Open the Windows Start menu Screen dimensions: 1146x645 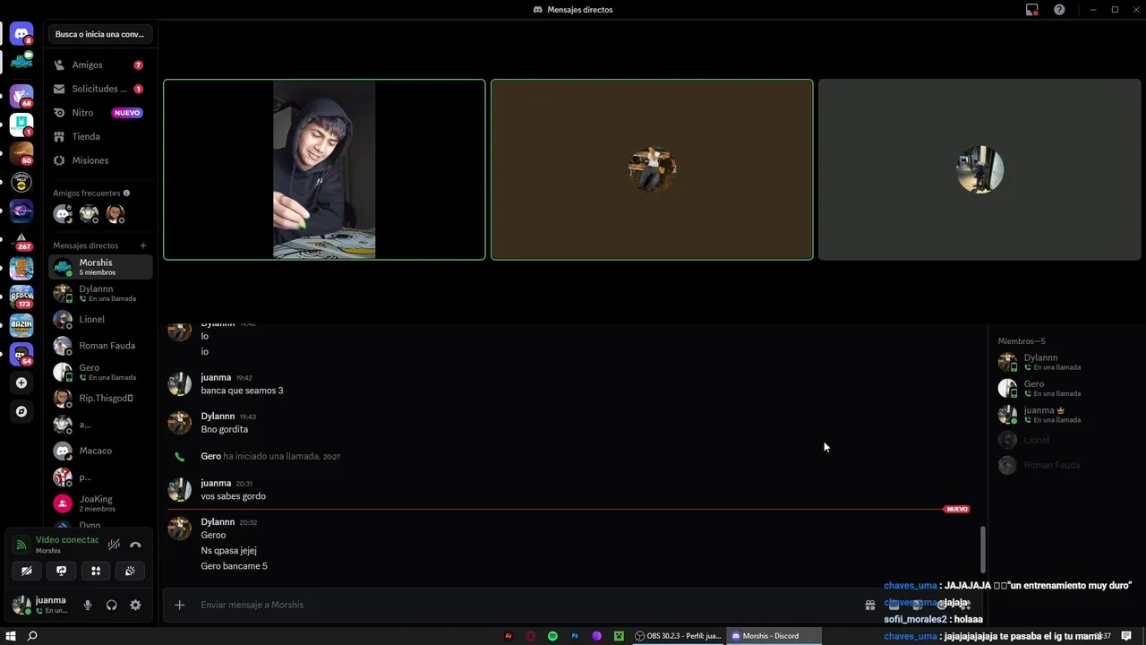coord(11,636)
